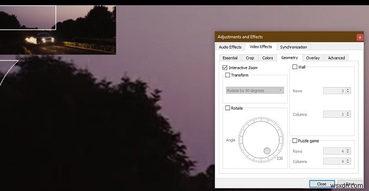Enable the Transform checkbox

click(228, 75)
